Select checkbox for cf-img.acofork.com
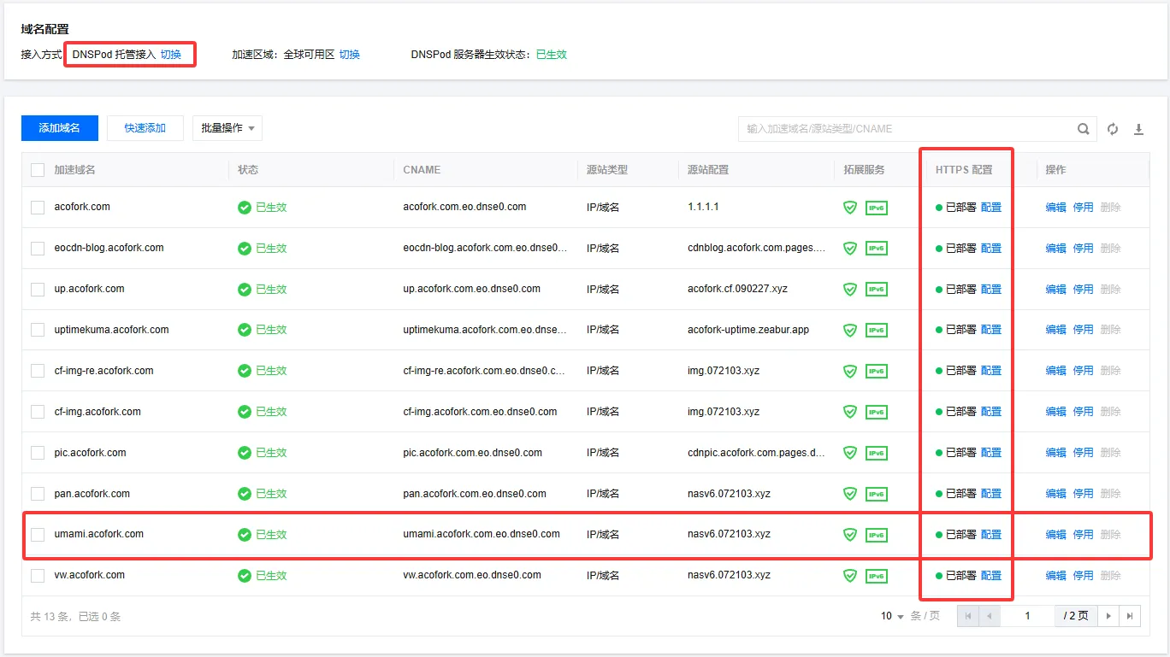This screenshot has height=657, width=1170. coord(38,412)
